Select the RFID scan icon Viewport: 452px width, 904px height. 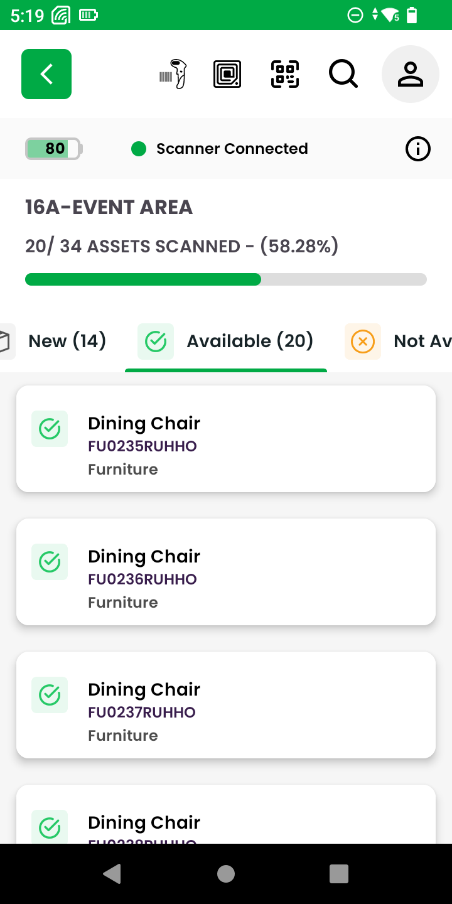(x=227, y=74)
